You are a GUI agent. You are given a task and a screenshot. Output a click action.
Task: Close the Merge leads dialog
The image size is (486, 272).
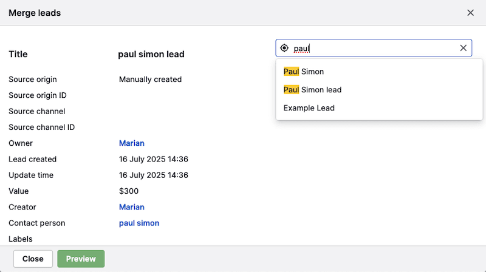(x=470, y=13)
